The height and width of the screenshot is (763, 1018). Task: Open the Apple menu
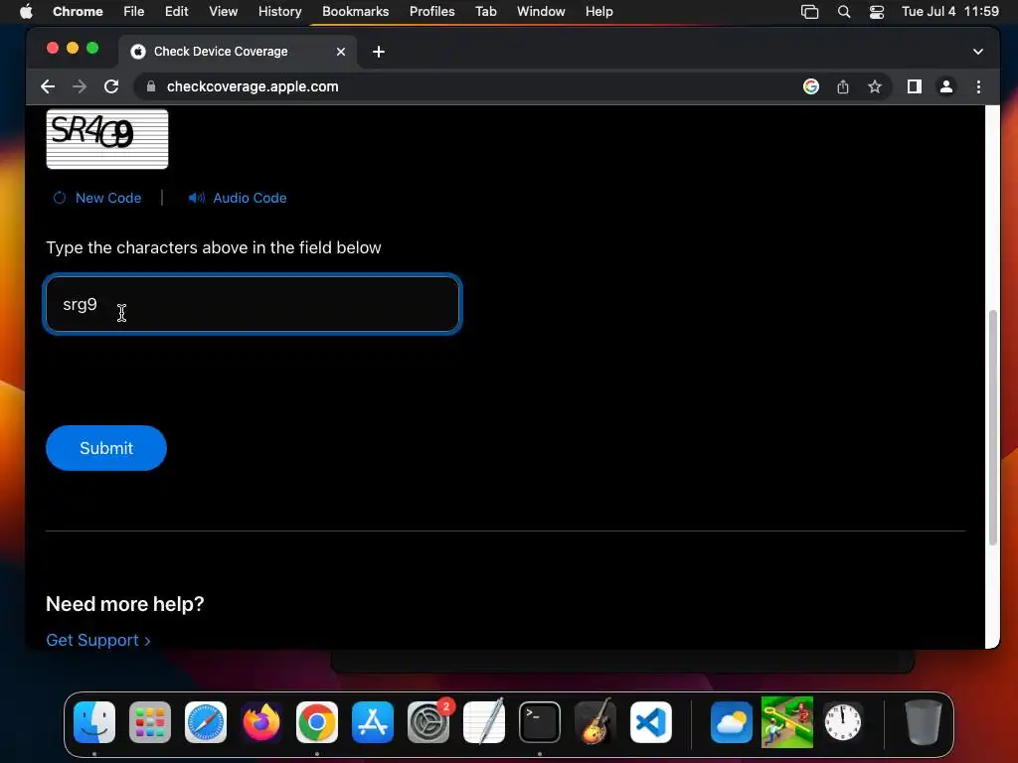click(x=26, y=12)
